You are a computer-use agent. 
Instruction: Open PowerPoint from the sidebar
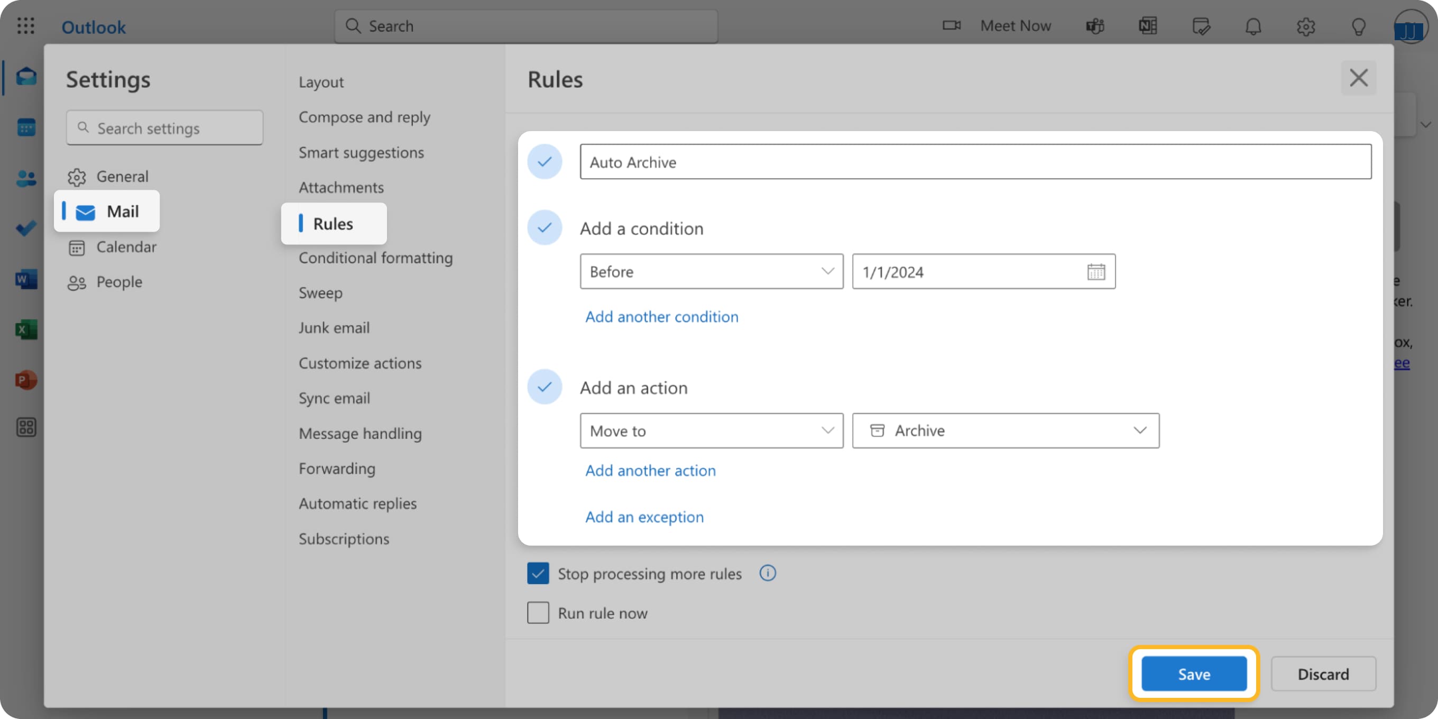[x=26, y=380]
